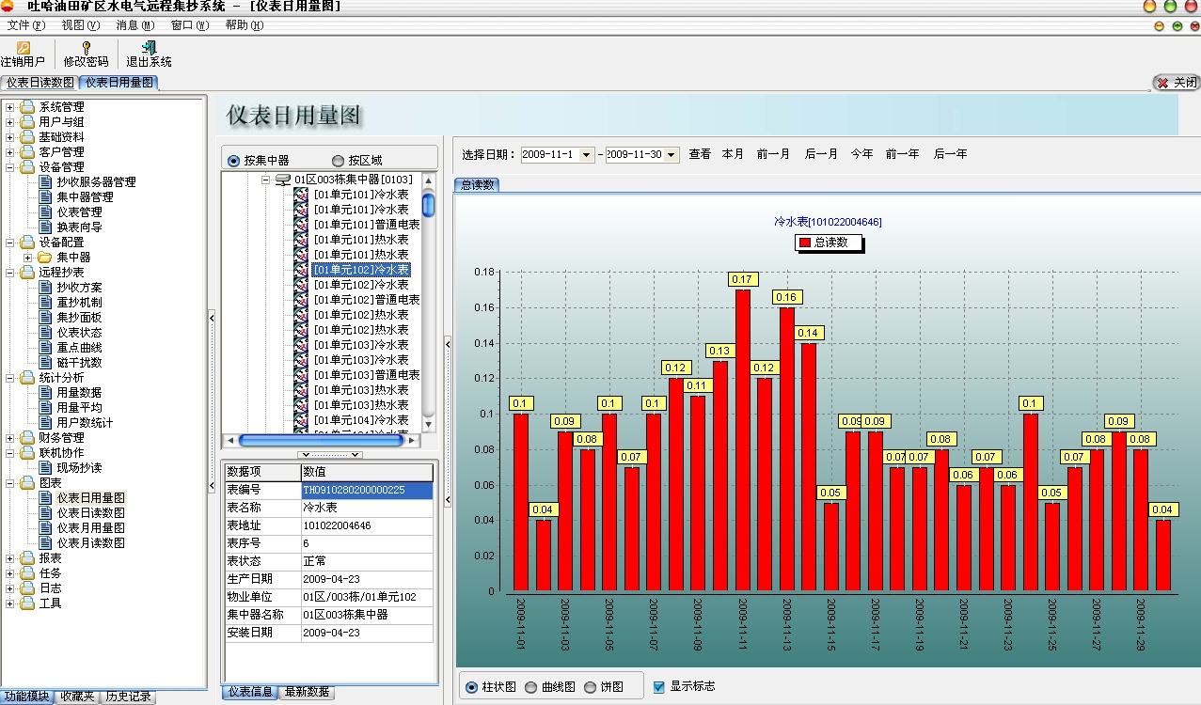Viewport: 1201px width, 705px height.
Task: Collapse the 远程抄表 tree node
Action: click(x=10, y=273)
